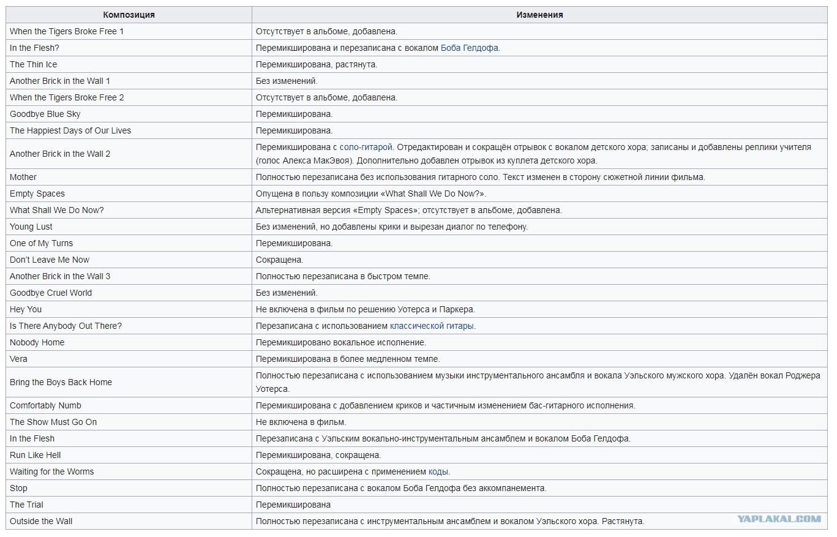Select 'Полностью перезаписана без использования гитарного соло' text

click(x=481, y=177)
